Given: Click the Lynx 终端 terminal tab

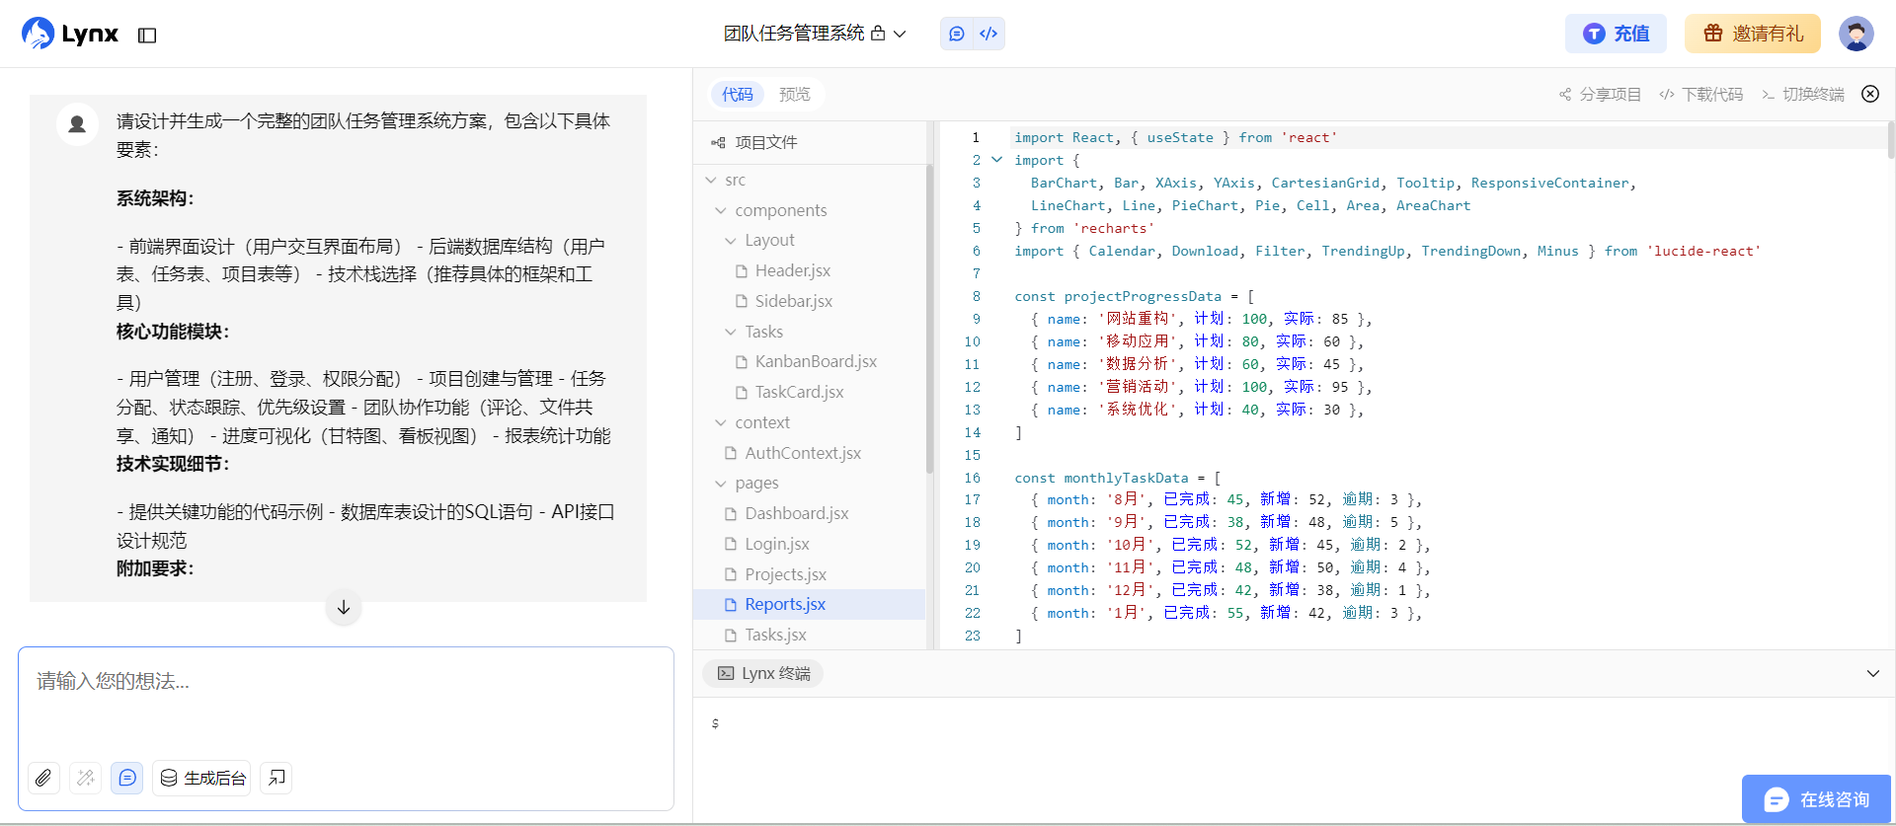Looking at the screenshot, I should click(x=763, y=673).
